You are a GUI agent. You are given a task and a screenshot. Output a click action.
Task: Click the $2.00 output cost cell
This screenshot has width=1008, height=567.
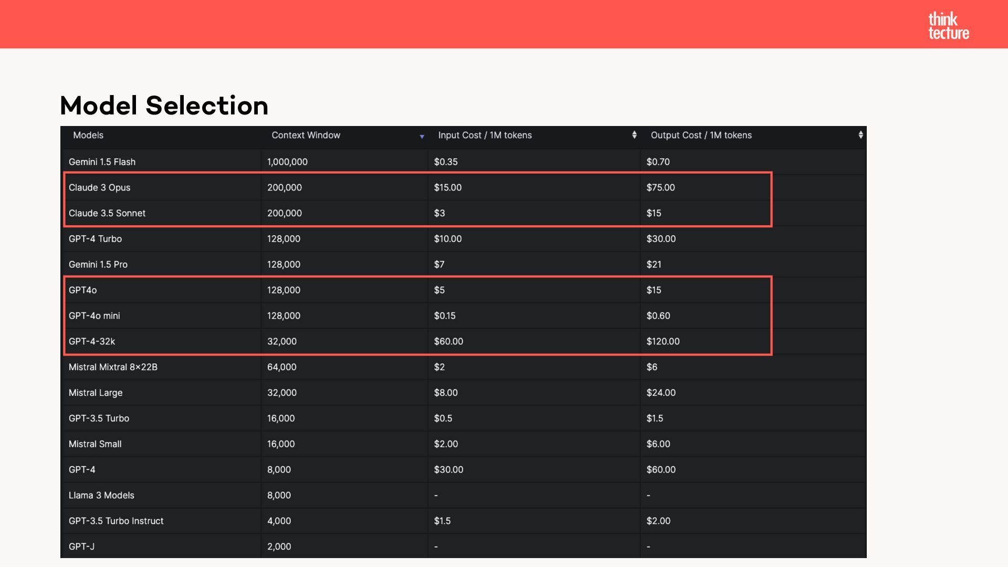(x=658, y=521)
